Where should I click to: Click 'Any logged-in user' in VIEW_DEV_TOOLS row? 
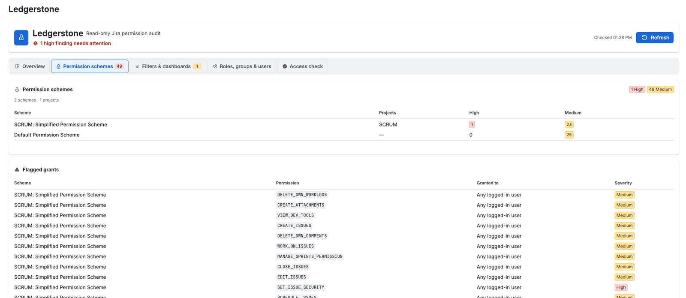tap(499, 216)
